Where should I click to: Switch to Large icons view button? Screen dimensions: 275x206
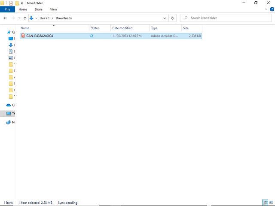click(271, 203)
